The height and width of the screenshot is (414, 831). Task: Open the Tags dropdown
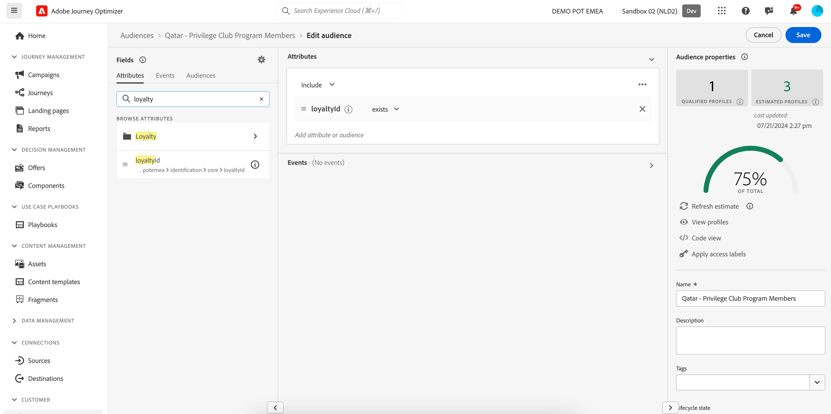(x=817, y=382)
